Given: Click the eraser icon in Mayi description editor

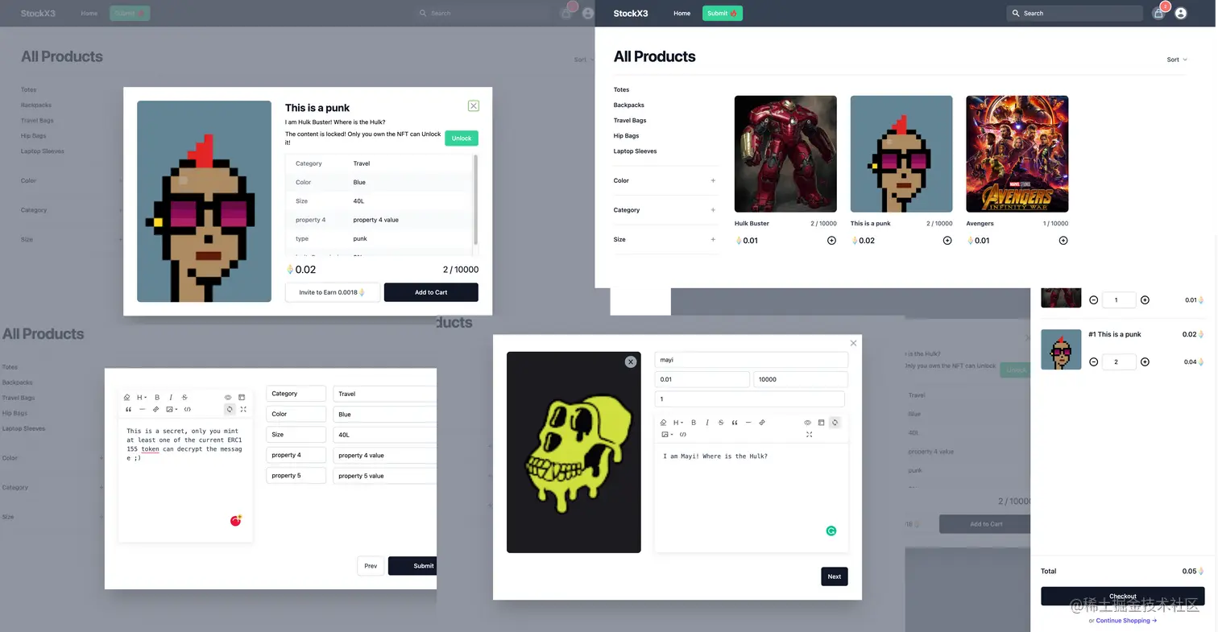Looking at the screenshot, I should [663, 423].
